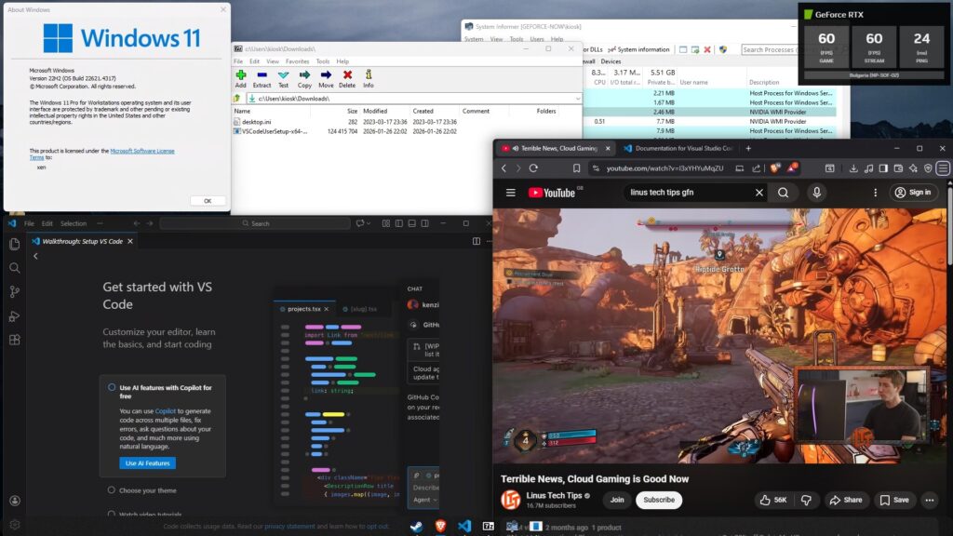Click YouTube Sign in button

(914, 193)
